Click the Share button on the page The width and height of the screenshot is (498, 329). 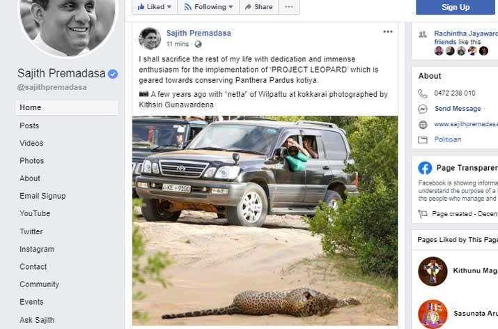point(258,7)
